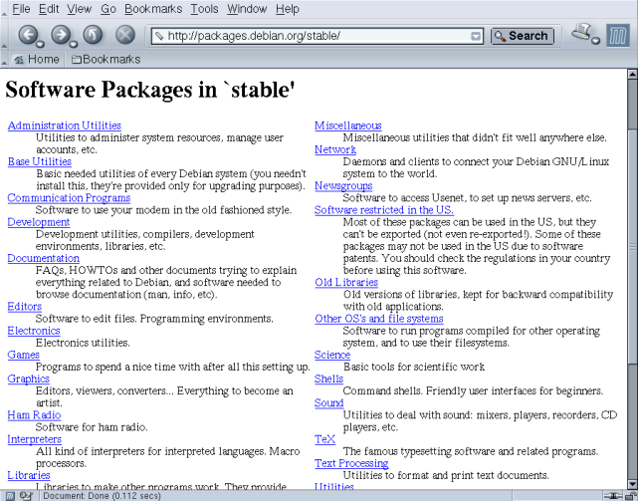Print the page using the printer icon
This screenshot has width=638, height=501.
582,33
